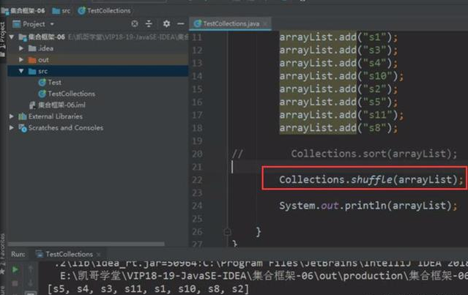Hide the Project panel with minimize icon

pyautogui.click(x=180, y=24)
